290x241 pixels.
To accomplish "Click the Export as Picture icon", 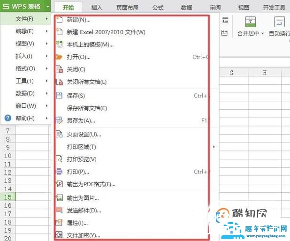I will click(59, 198).
